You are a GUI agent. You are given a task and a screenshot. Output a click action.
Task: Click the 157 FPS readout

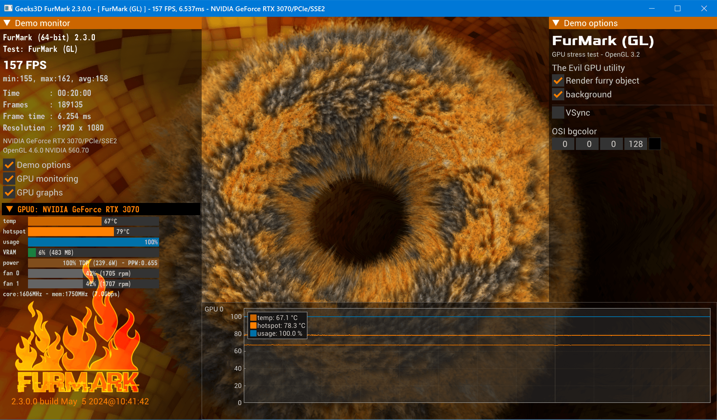(x=25, y=65)
